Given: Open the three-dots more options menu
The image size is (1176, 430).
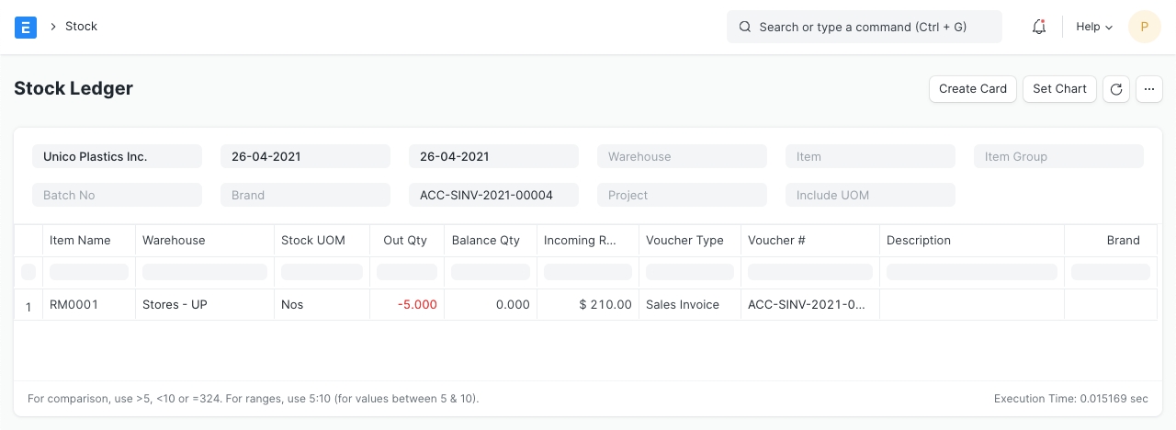Looking at the screenshot, I should [x=1149, y=89].
